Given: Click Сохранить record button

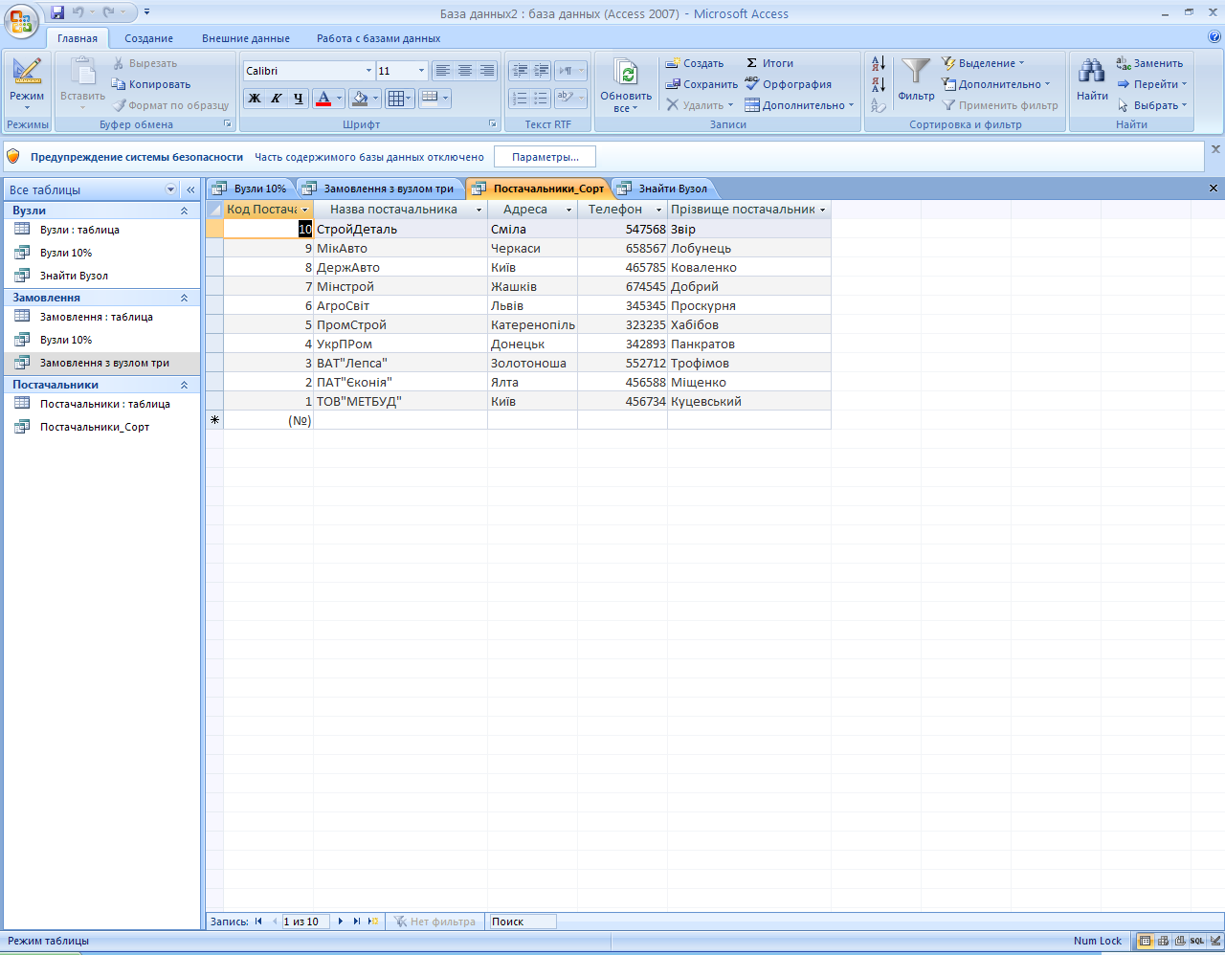Looking at the screenshot, I should pyautogui.click(x=702, y=84).
